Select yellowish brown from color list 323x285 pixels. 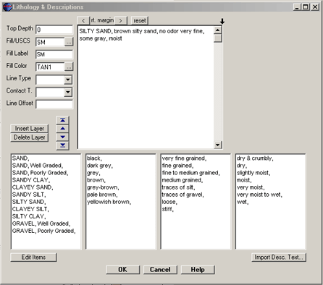[x=109, y=202]
